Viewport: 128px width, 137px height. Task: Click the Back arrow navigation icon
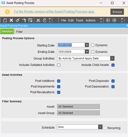click(x=108, y=20)
